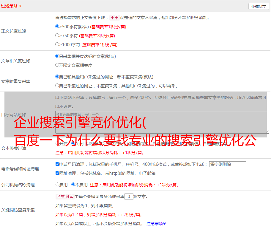Toggle the 网址清理 checkbox
Image resolution: width=271 pixels, height=229 pixels.
(x=57, y=173)
